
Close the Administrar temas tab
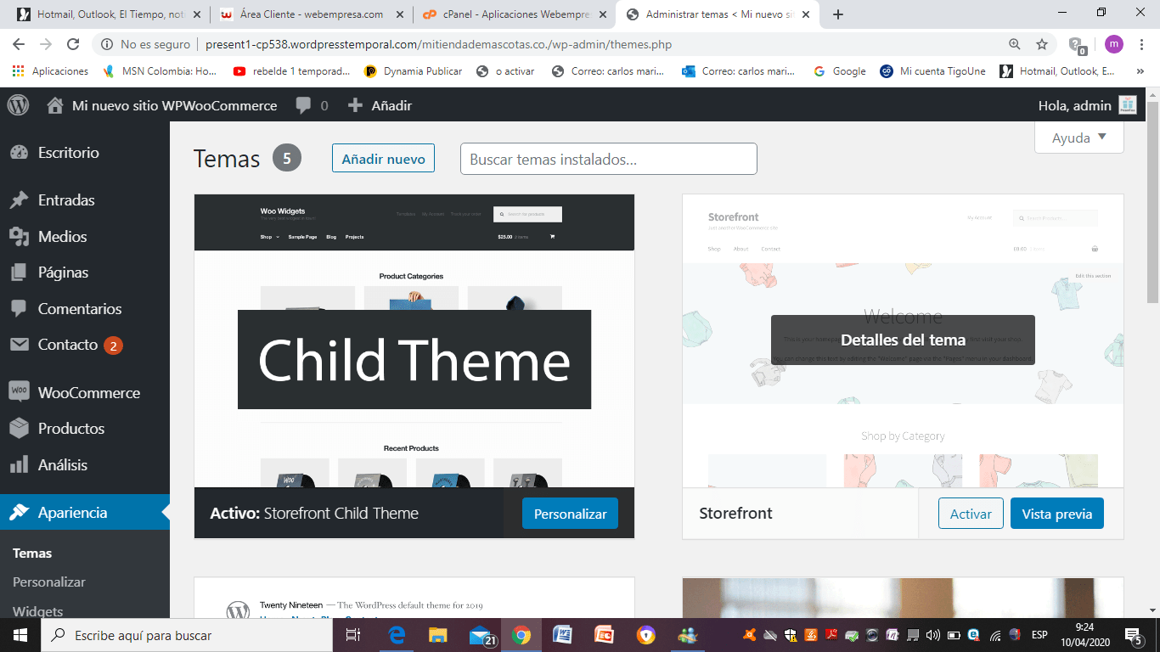(x=805, y=14)
